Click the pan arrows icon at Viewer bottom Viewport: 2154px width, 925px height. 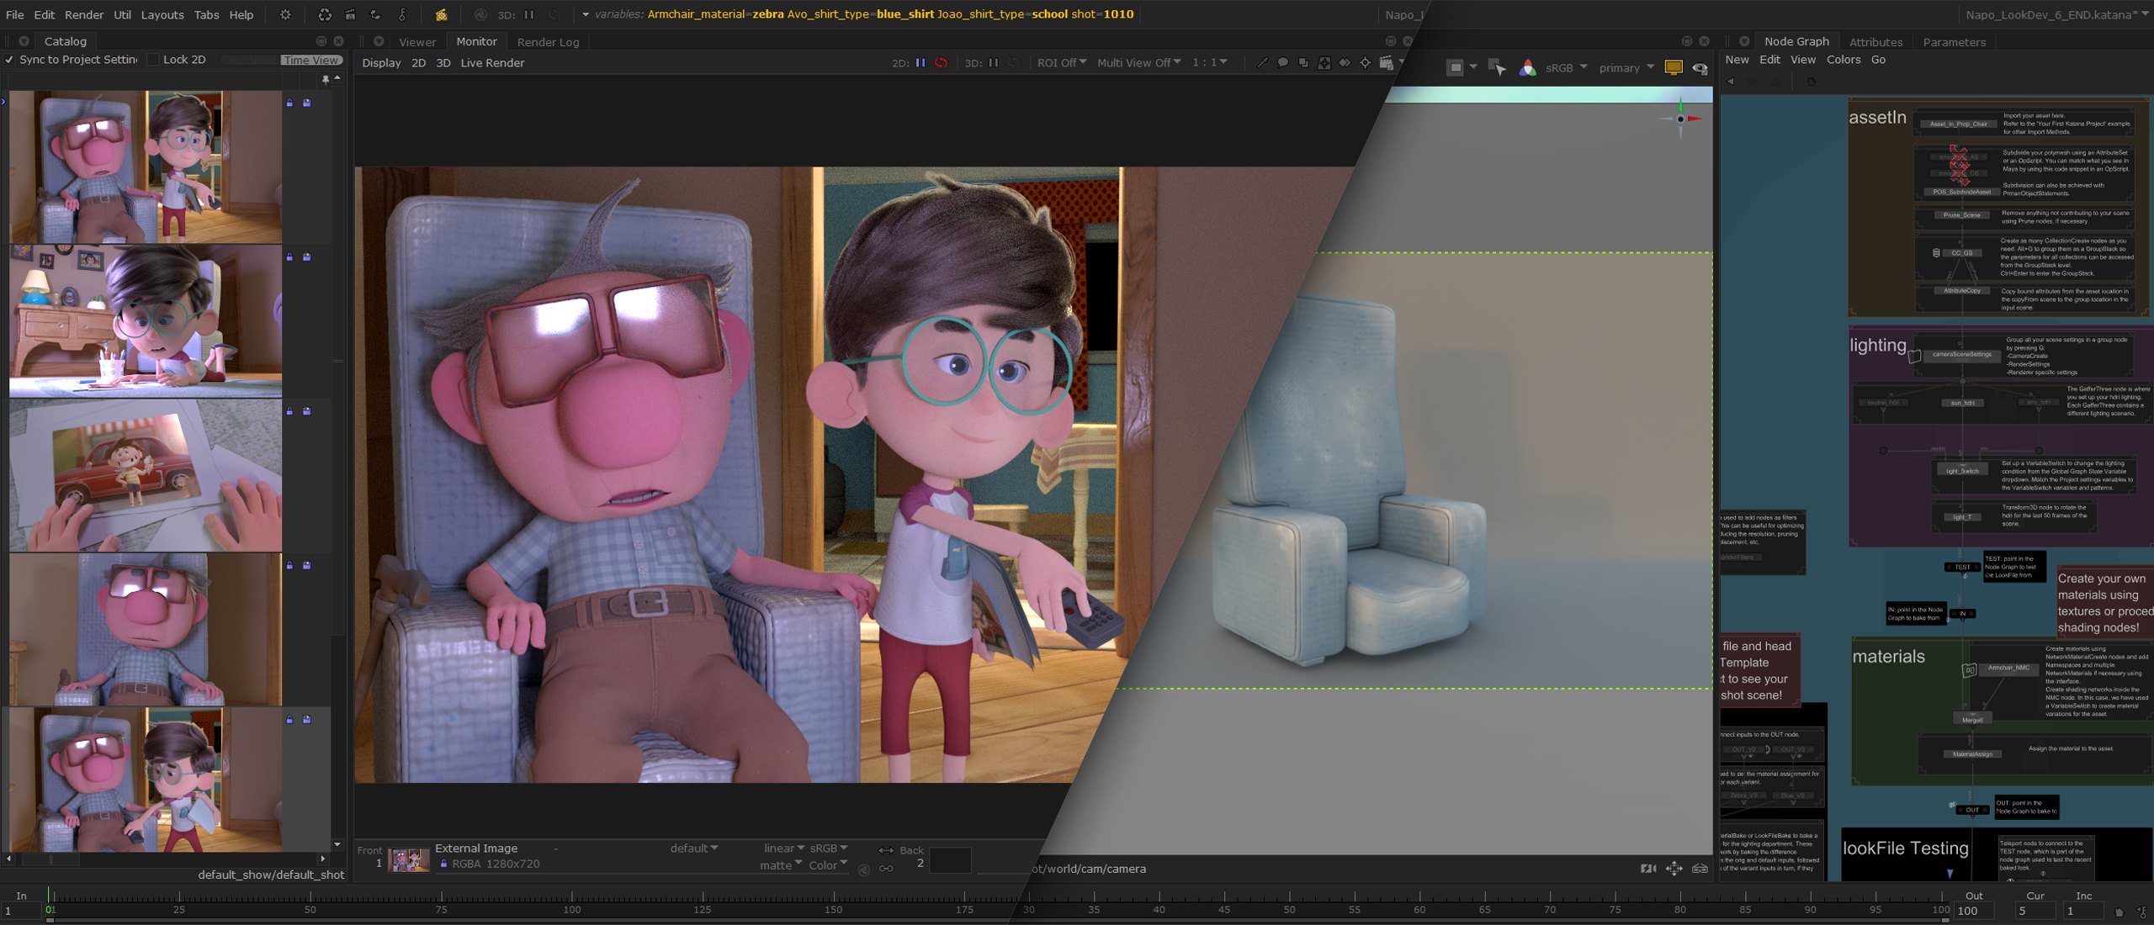(1674, 869)
